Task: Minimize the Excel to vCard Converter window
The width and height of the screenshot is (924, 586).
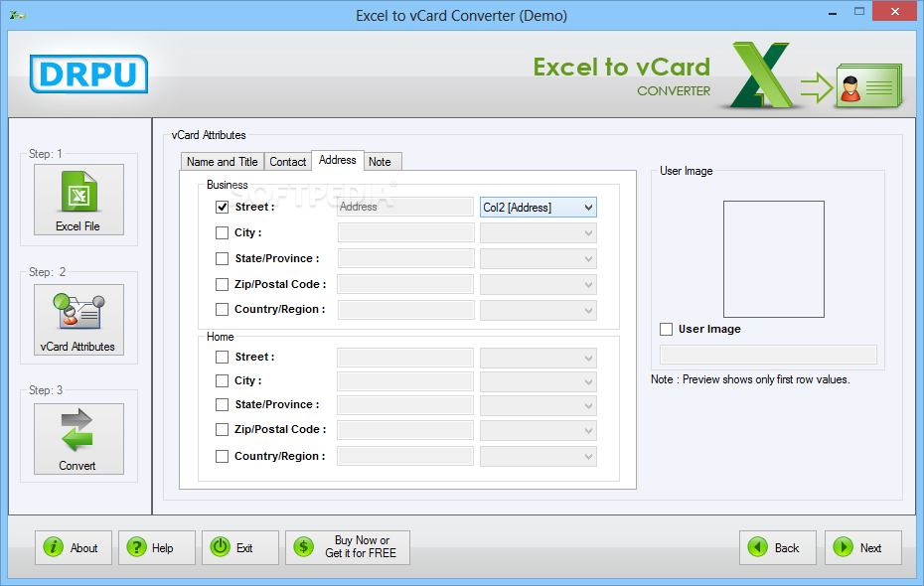Action: (833, 12)
